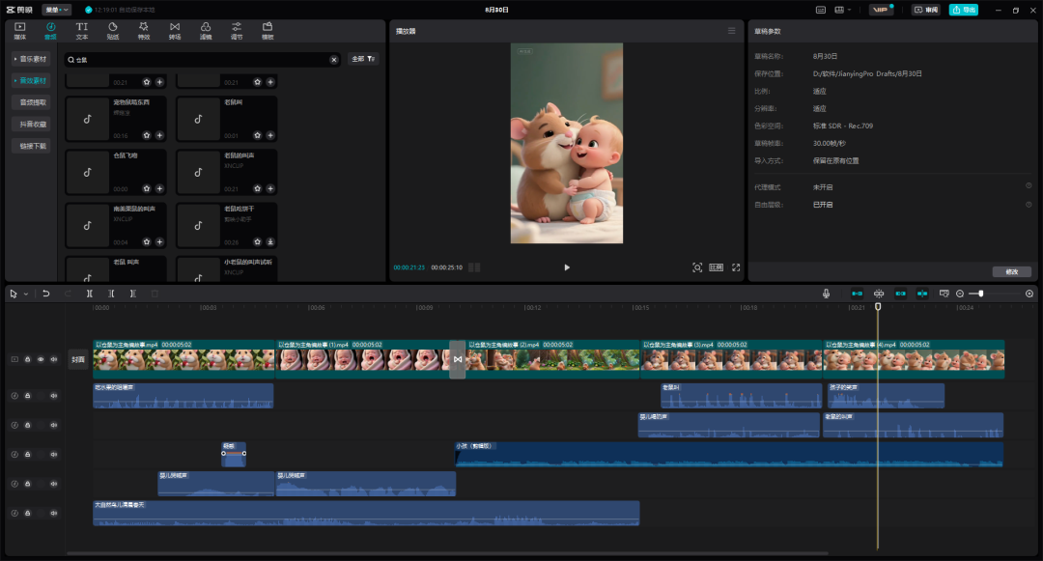Viewport: 1043px width, 561px height.
Task: Open the 转场 transitions tab
Action: click(175, 31)
